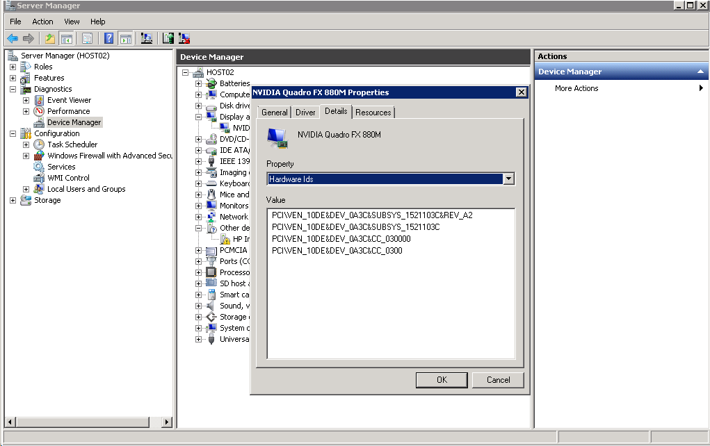Click the Properties toolbar icon

click(x=87, y=39)
